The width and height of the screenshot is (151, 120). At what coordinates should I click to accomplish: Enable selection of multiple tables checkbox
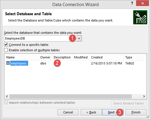(x=6, y=50)
